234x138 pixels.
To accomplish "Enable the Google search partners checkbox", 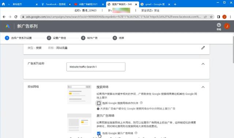I will point(99,103).
